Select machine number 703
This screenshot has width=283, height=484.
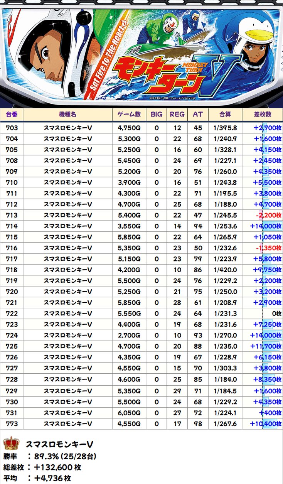pyautogui.click(x=12, y=128)
